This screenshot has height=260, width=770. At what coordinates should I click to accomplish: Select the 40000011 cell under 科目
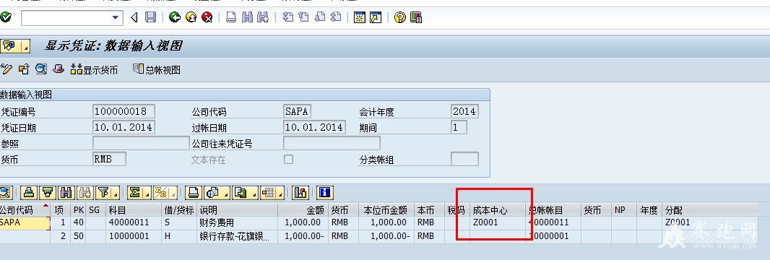tap(134, 222)
